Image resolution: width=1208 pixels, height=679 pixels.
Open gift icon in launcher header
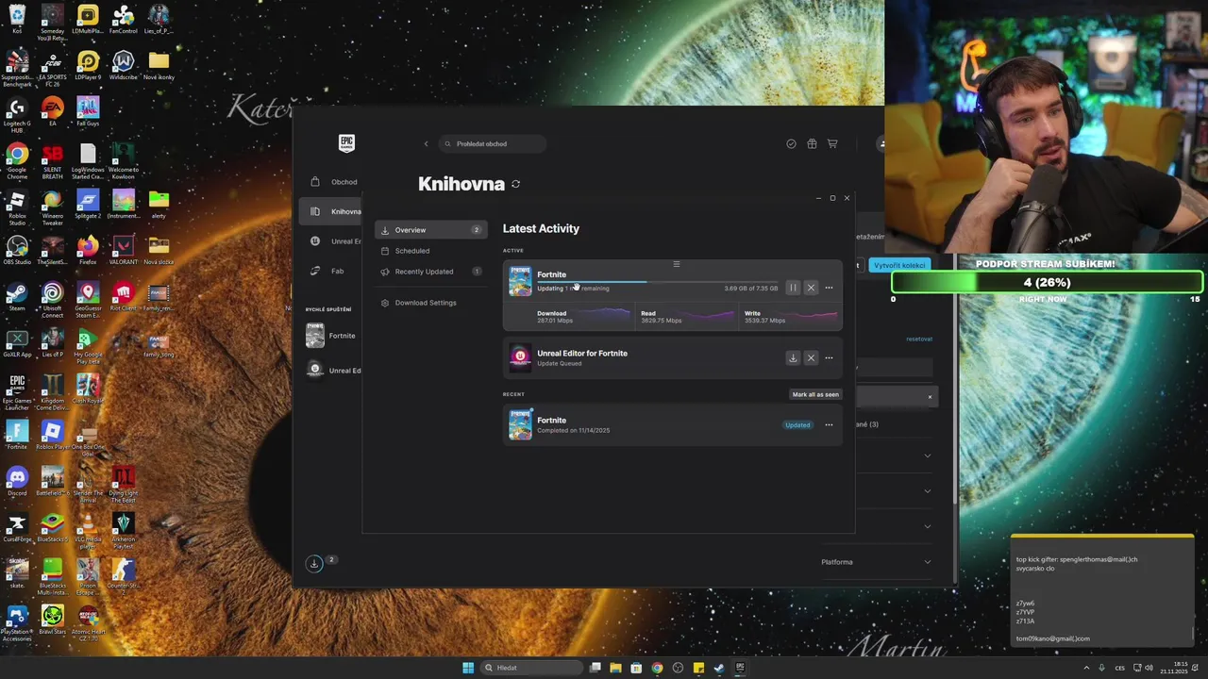click(x=812, y=143)
